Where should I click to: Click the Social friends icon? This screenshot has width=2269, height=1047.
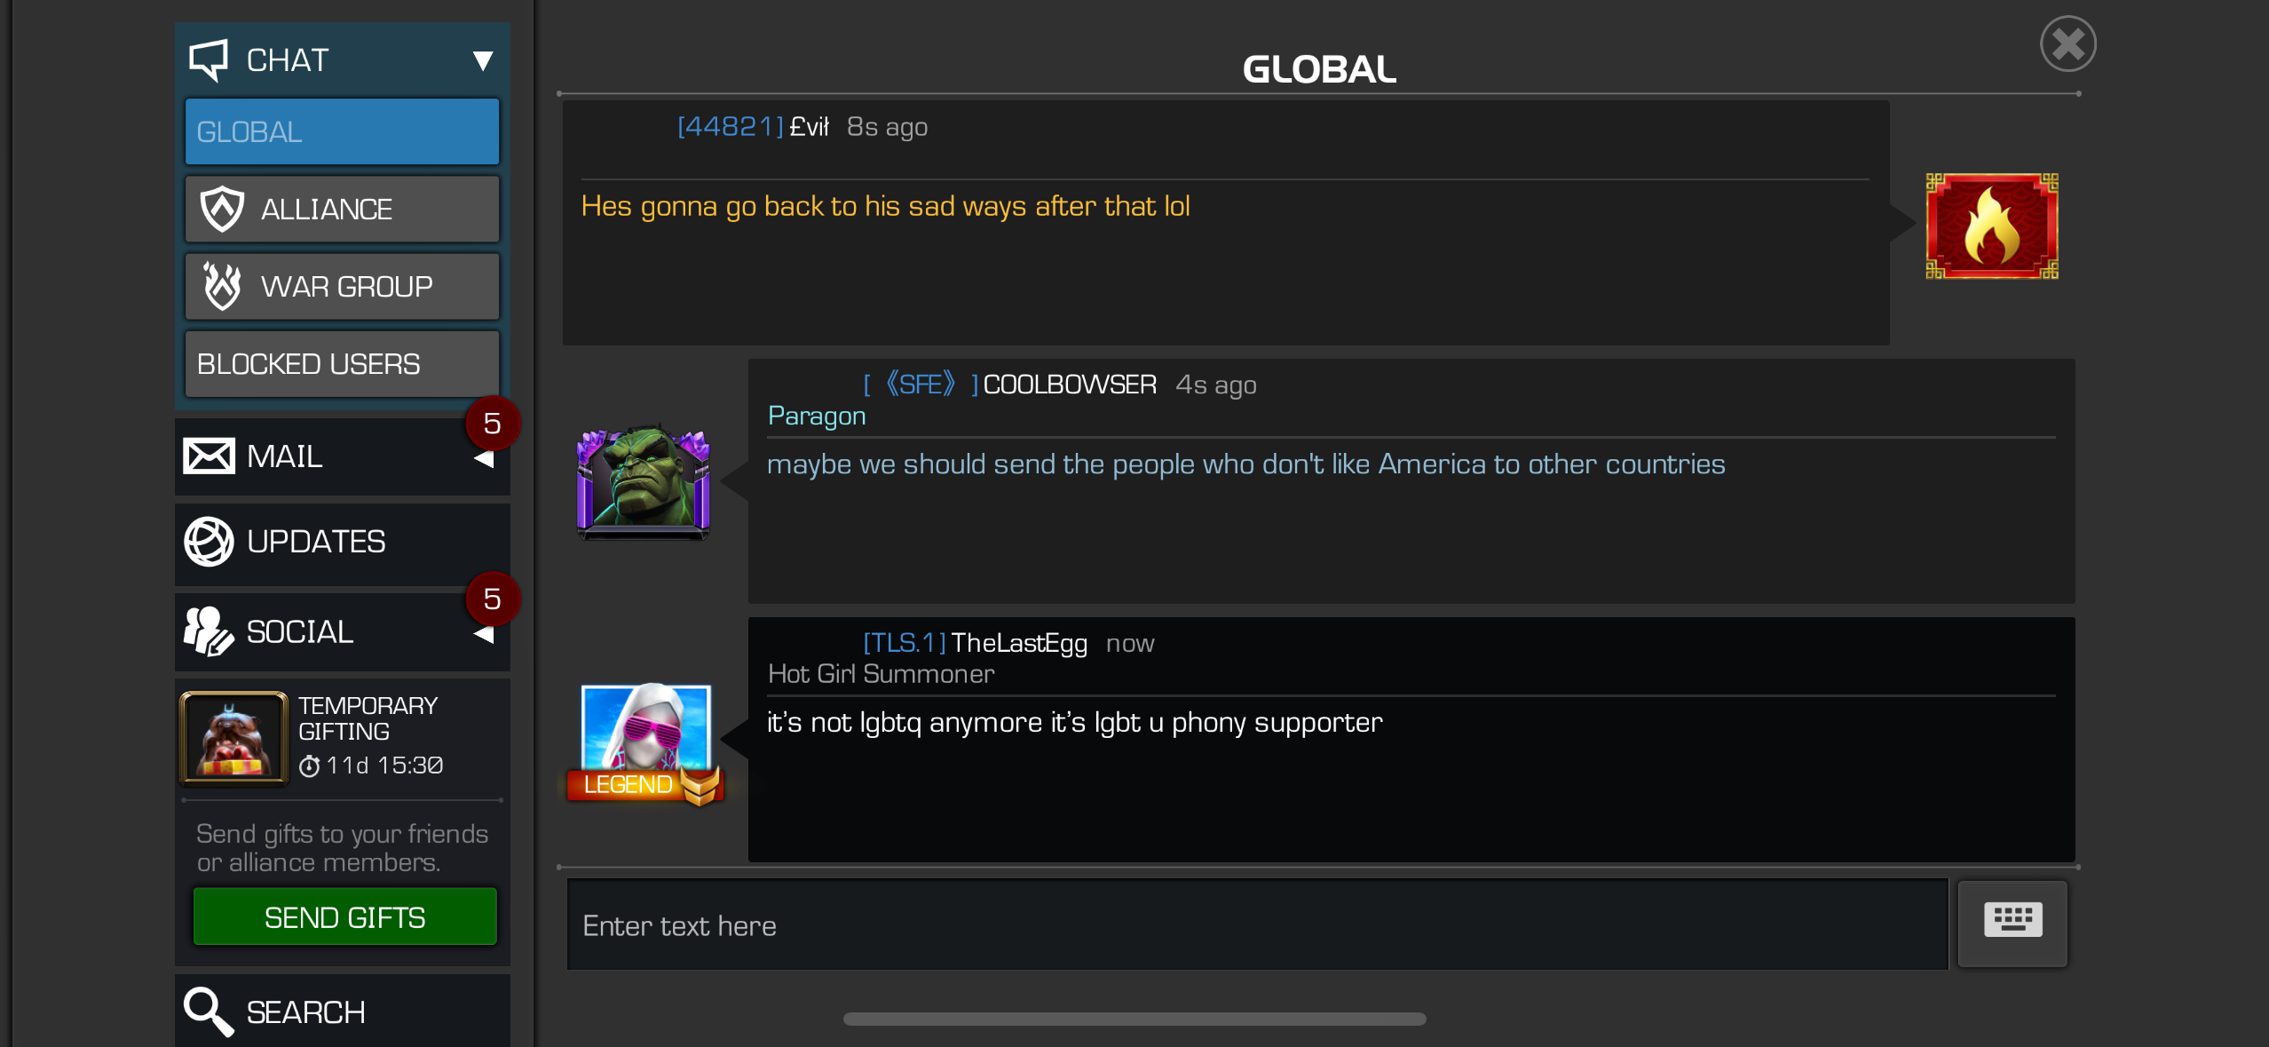tap(209, 631)
